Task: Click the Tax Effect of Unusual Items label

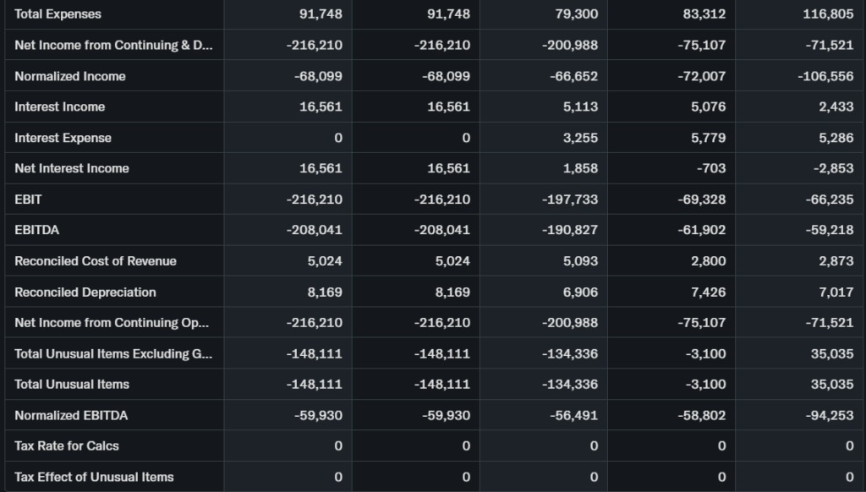Action: 94,477
